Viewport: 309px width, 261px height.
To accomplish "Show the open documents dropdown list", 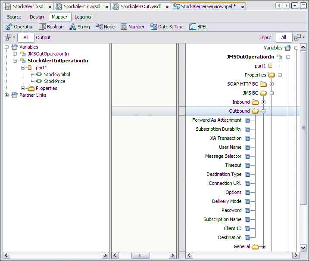I will pos(295,6).
